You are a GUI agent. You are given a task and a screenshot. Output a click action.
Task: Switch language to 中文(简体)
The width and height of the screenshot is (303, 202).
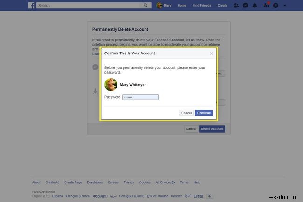click(x=100, y=196)
